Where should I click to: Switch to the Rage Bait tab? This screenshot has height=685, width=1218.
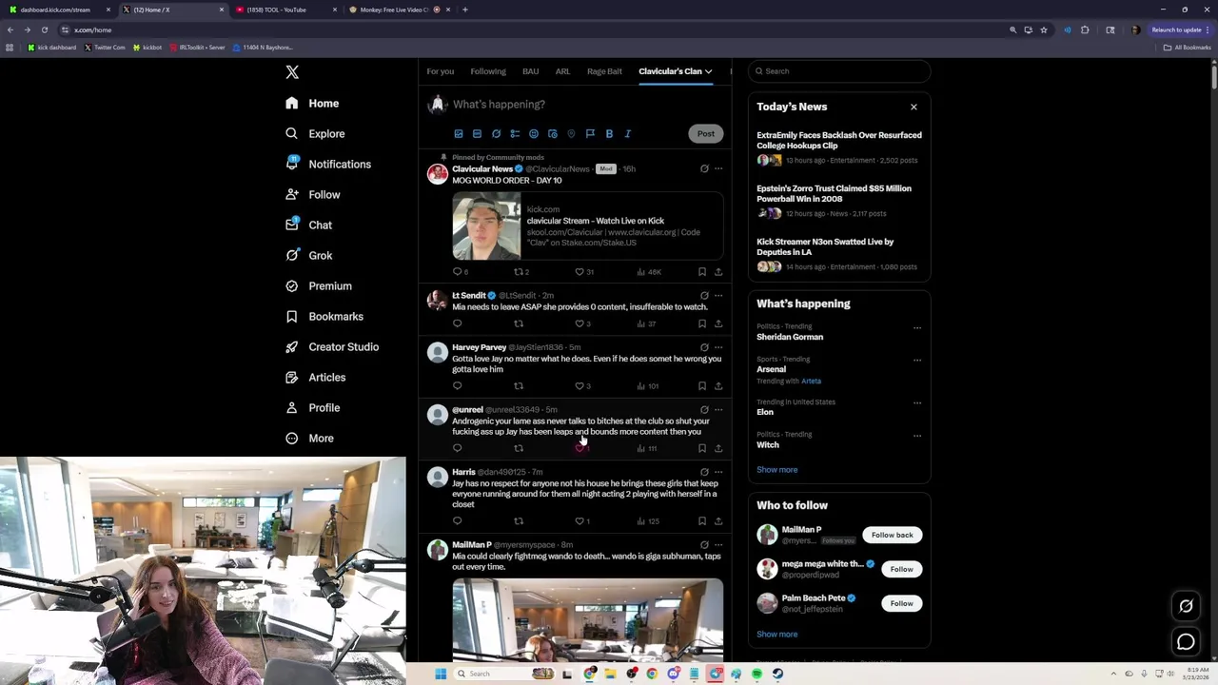604,71
